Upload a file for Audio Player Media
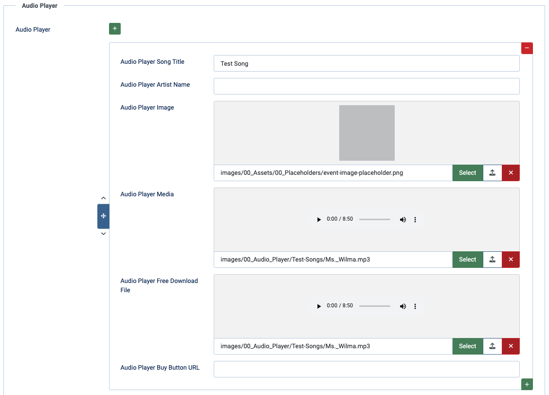This screenshot has height=395, width=549. point(493,260)
